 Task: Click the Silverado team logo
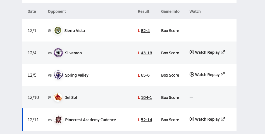pos(58,53)
